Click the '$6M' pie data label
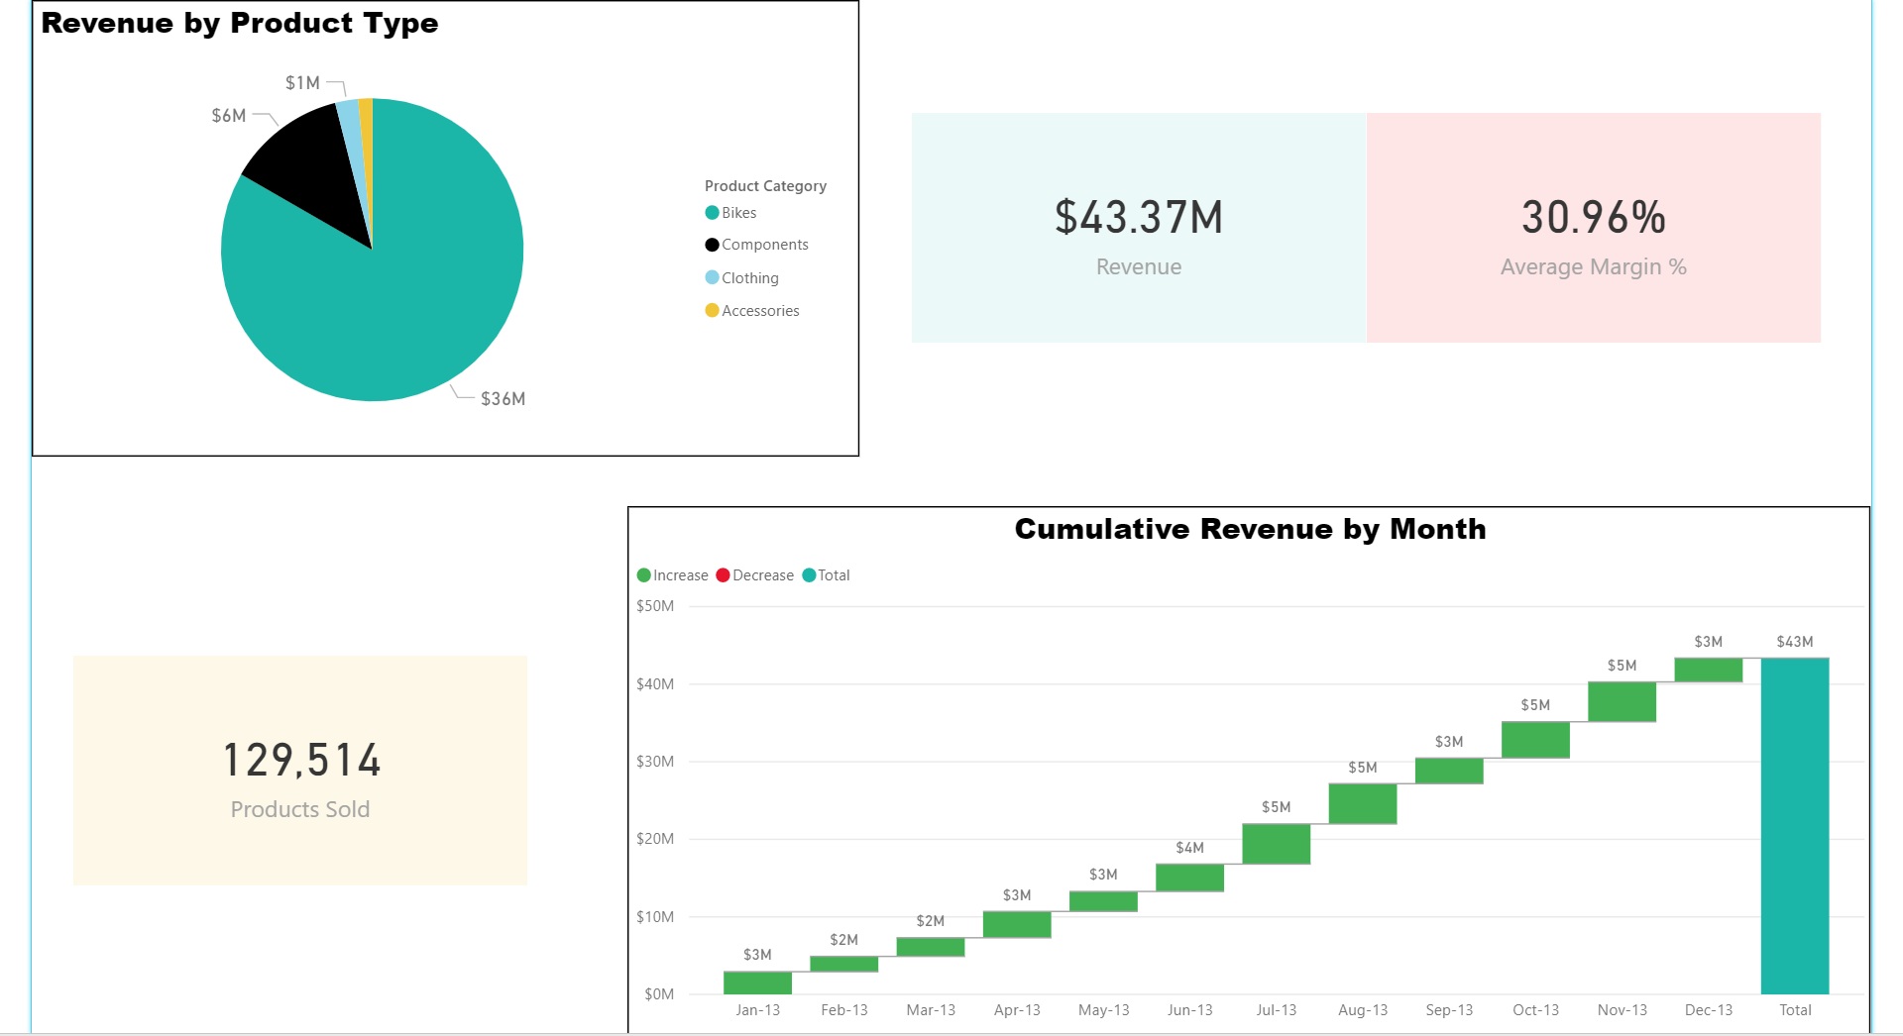 229,116
